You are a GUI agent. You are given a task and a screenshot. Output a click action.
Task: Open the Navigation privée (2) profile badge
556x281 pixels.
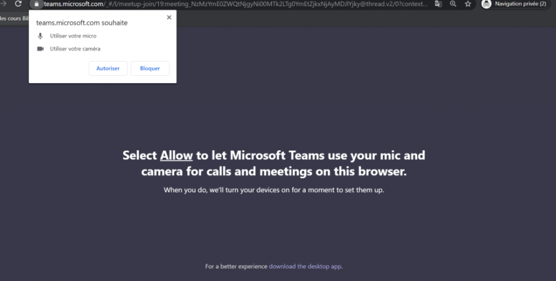pyautogui.click(x=515, y=4)
